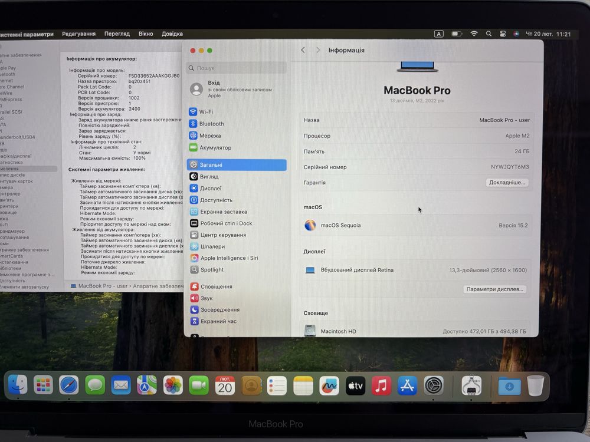Click the date and time clock

(548, 34)
